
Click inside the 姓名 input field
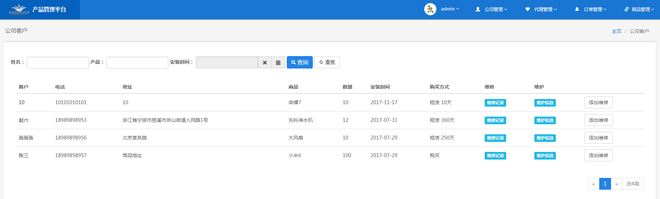tap(58, 63)
